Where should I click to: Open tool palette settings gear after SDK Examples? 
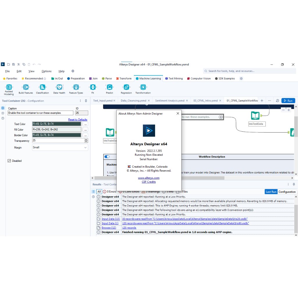coord(241,79)
